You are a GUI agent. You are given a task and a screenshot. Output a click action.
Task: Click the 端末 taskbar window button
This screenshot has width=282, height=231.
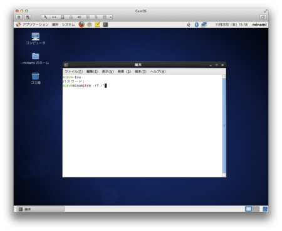click(x=41, y=209)
